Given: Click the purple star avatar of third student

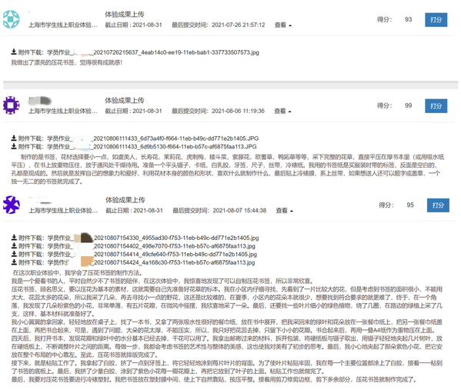Looking at the screenshot, I should point(12,205).
